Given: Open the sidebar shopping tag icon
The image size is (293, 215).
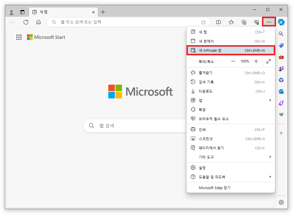Looking at the screenshot, I should point(281,45).
